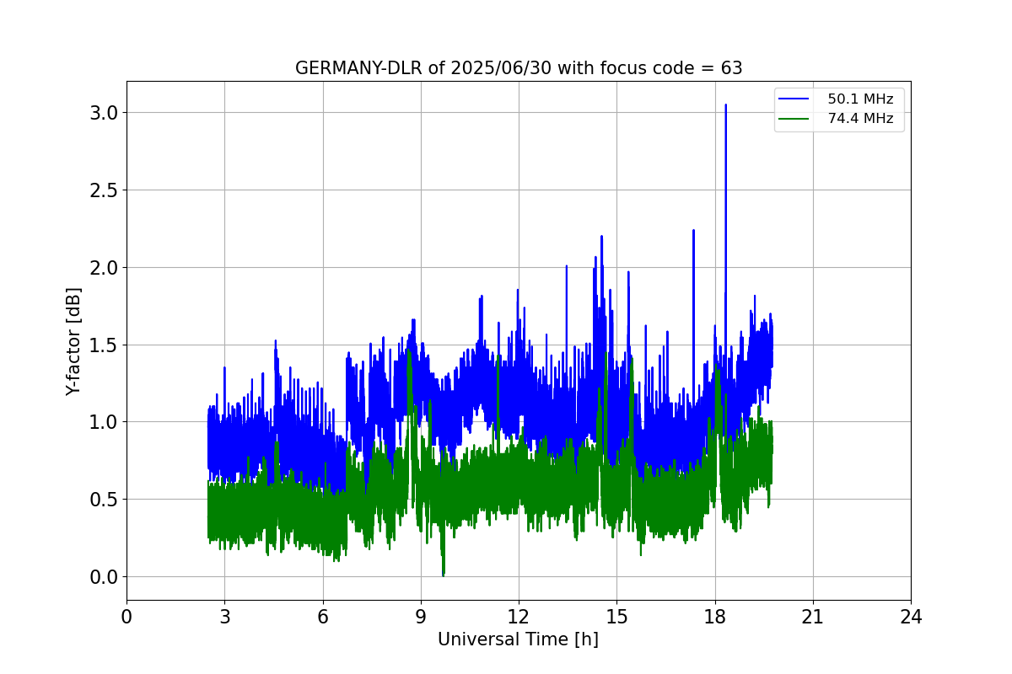Click the blue line sample in the legend
Image resolution: width=1012 pixels, height=674 pixels.
794,99
